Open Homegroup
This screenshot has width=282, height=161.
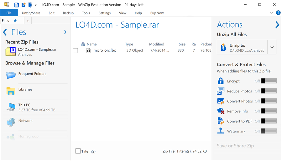(28, 136)
